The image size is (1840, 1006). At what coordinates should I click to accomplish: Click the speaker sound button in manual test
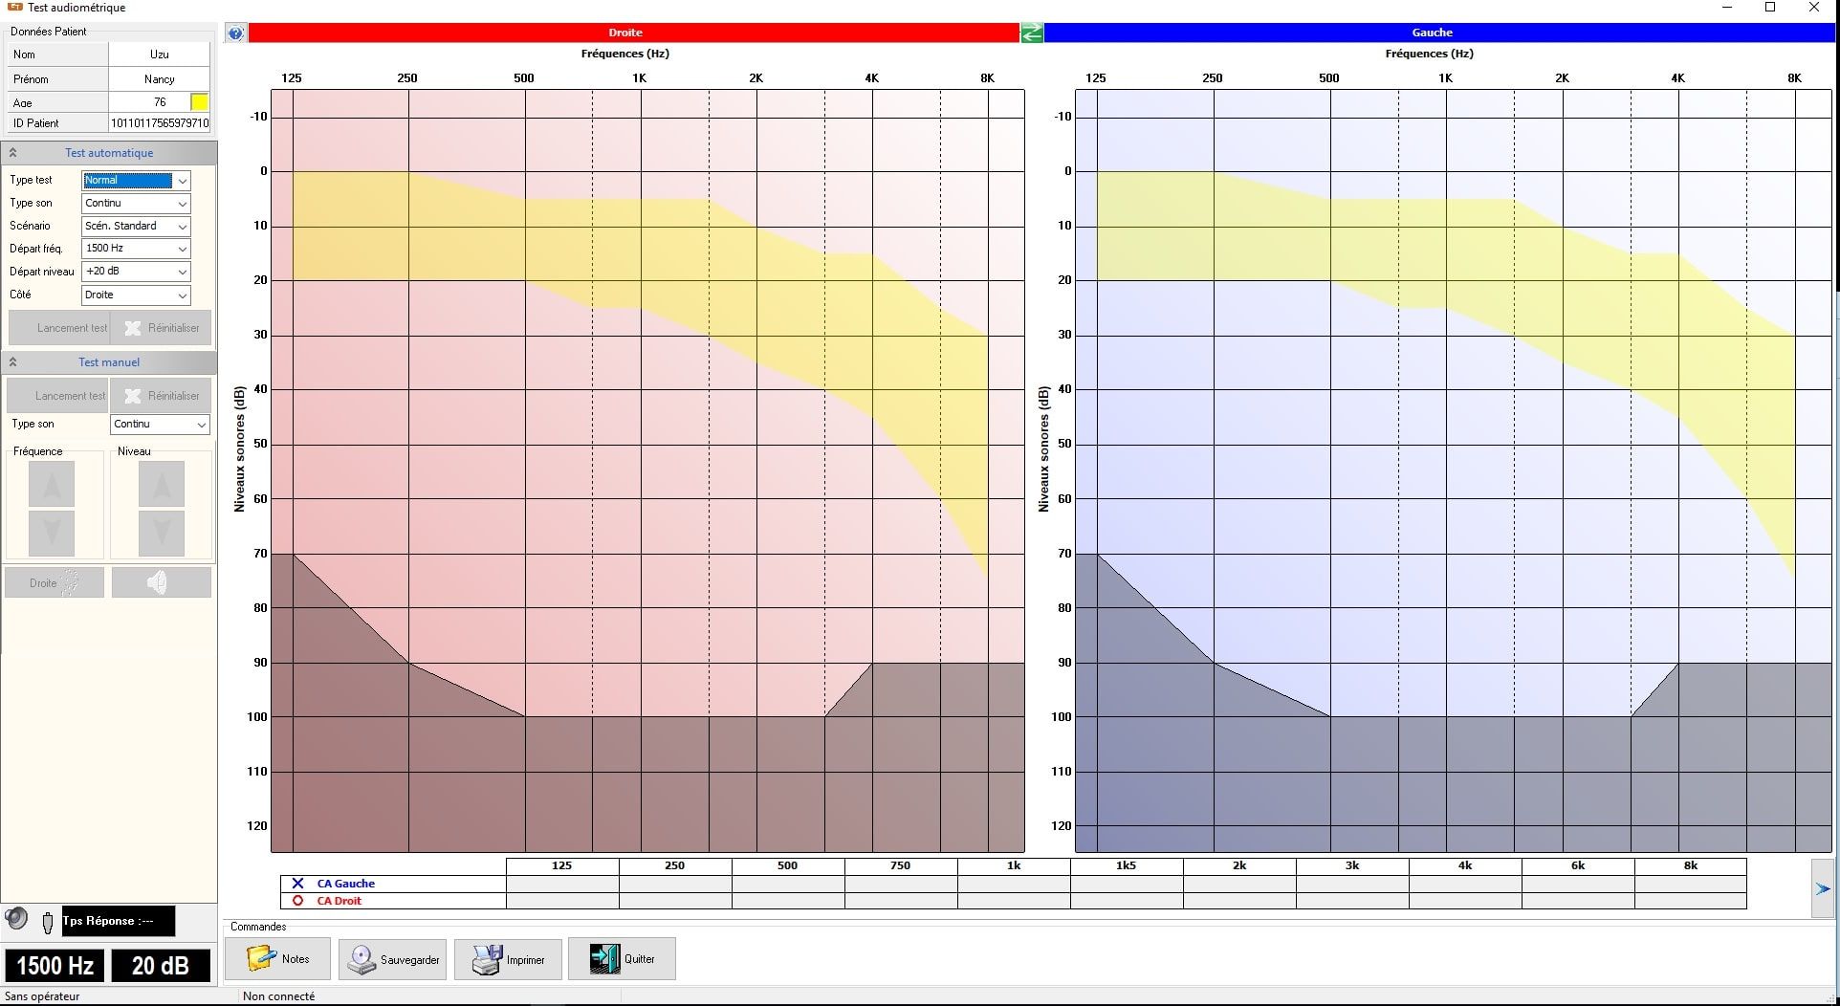(x=161, y=582)
